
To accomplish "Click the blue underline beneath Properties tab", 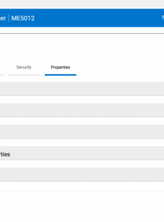I will pyautogui.click(x=60, y=75).
